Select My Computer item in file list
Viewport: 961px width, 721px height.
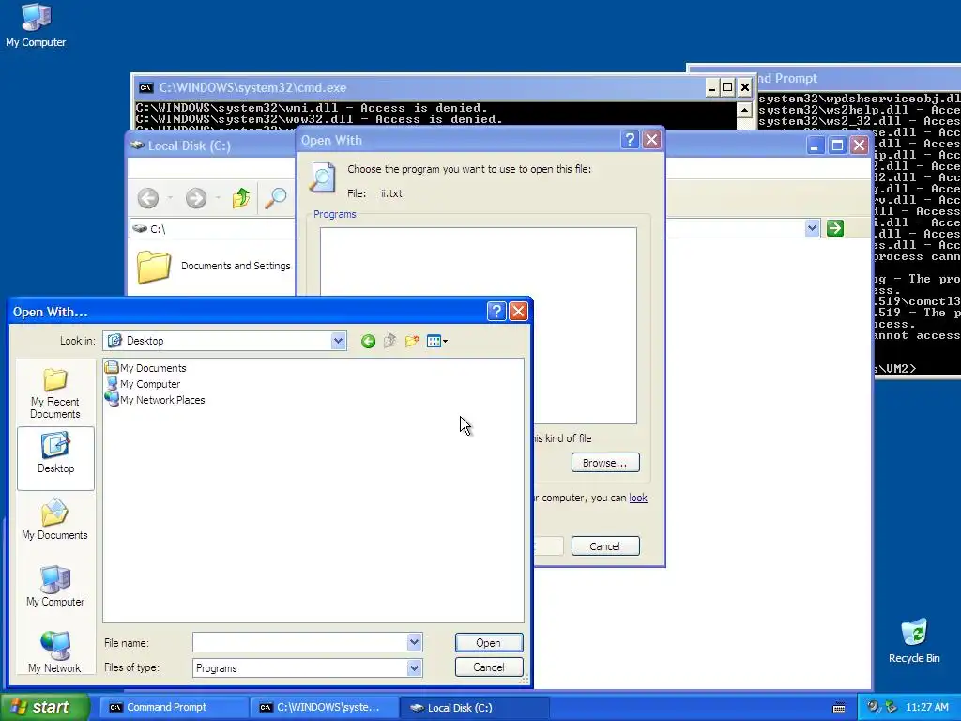(x=143, y=384)
